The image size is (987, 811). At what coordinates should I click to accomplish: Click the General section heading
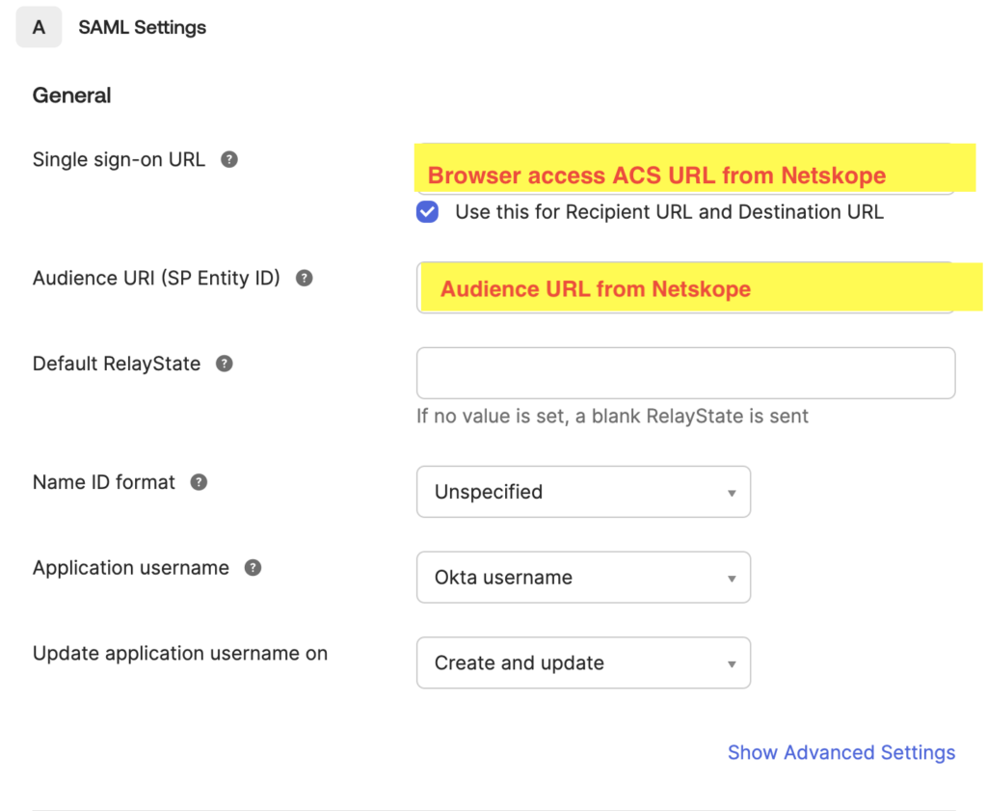(x=71, y=95)
